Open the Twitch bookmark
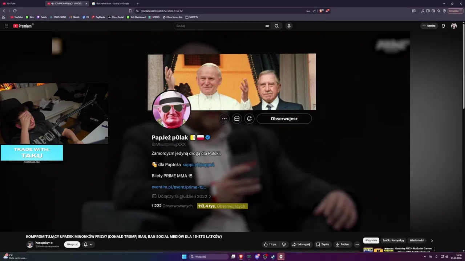The width and height of the screenshot is (465, 261). pyautogui.click(x=42, y=17)
